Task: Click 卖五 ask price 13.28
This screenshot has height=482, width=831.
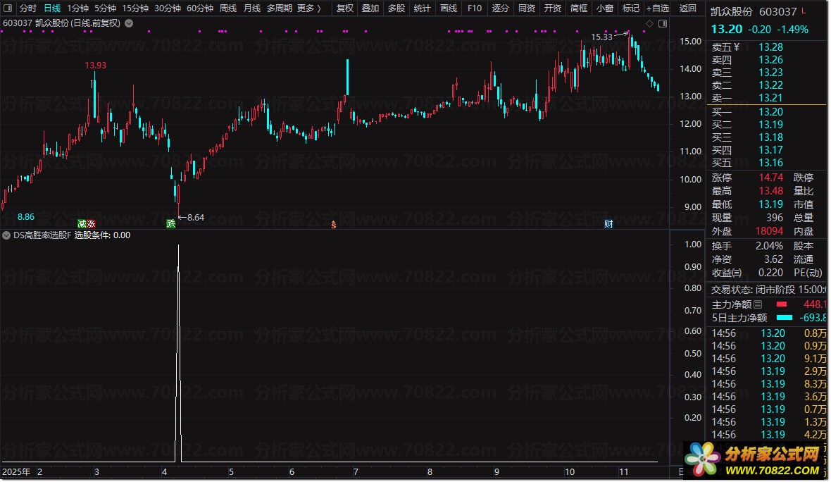Action: [770, 47]
